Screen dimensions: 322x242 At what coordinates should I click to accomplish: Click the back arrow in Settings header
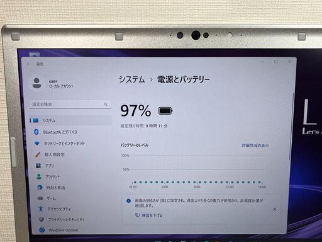pos(28,64)
